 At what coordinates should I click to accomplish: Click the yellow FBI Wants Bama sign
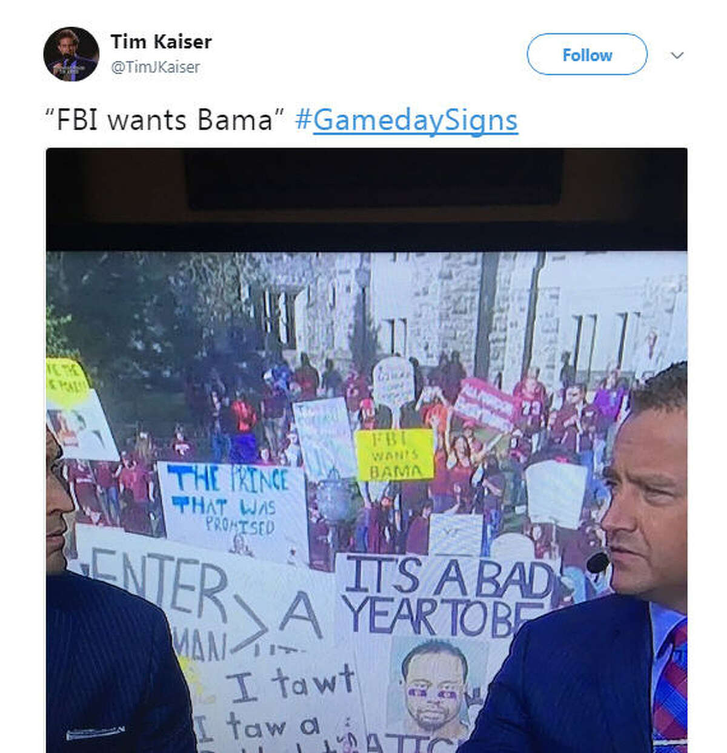(395, 455)
